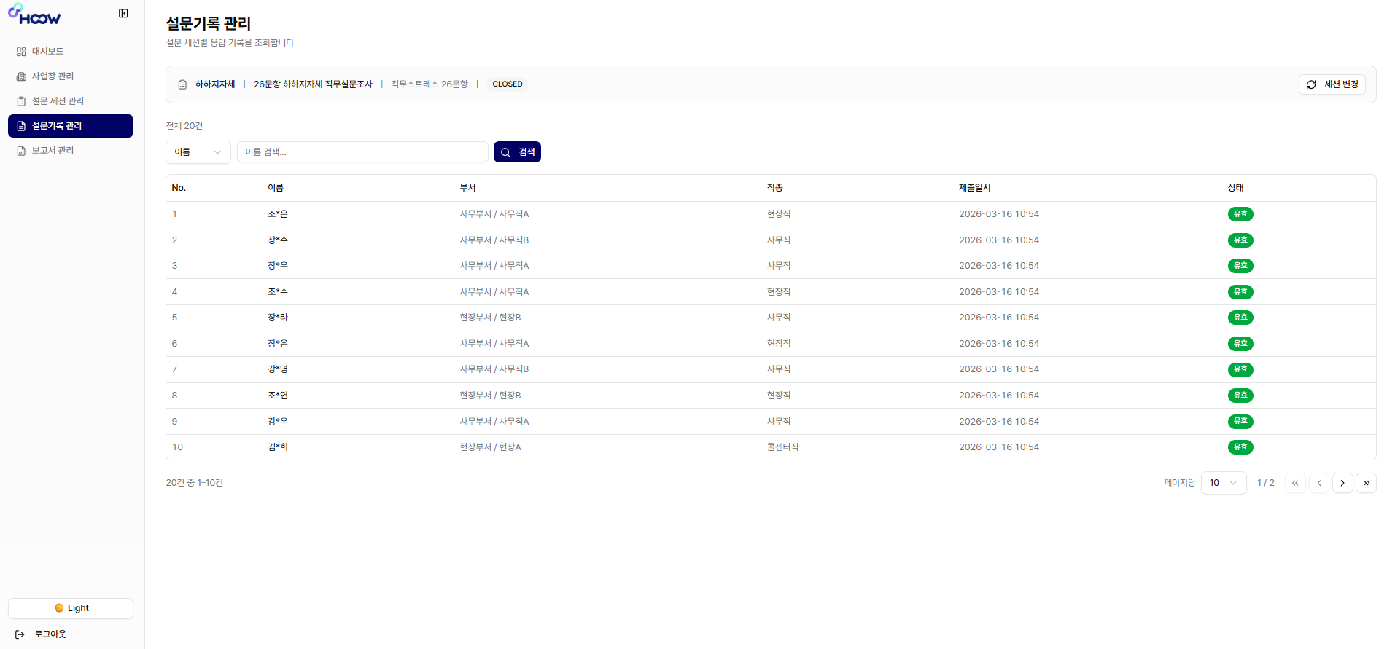The width and height of the screenshot is (1395, 649).
Task: Click the 이름 column header
Action: pyautogui.click(x=276, y=188)
